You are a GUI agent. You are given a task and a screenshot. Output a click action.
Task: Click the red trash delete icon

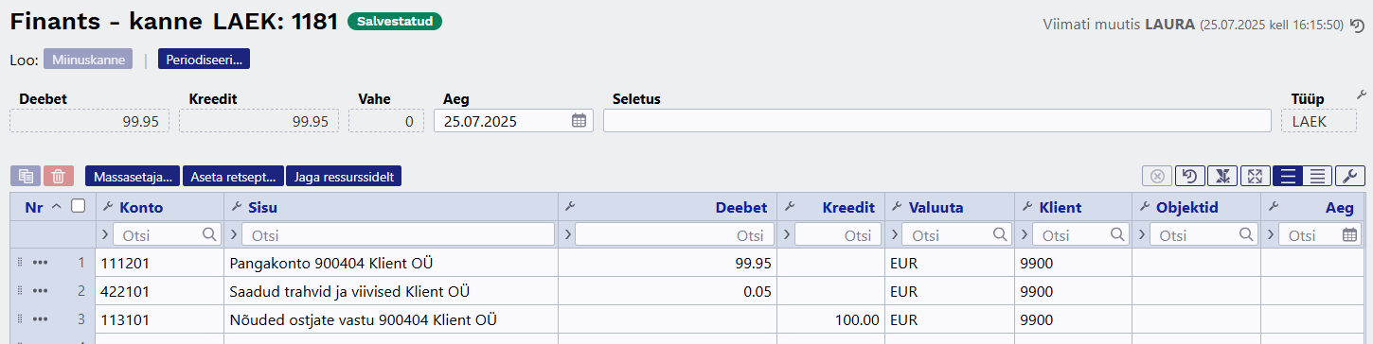[x=58, y=176]
